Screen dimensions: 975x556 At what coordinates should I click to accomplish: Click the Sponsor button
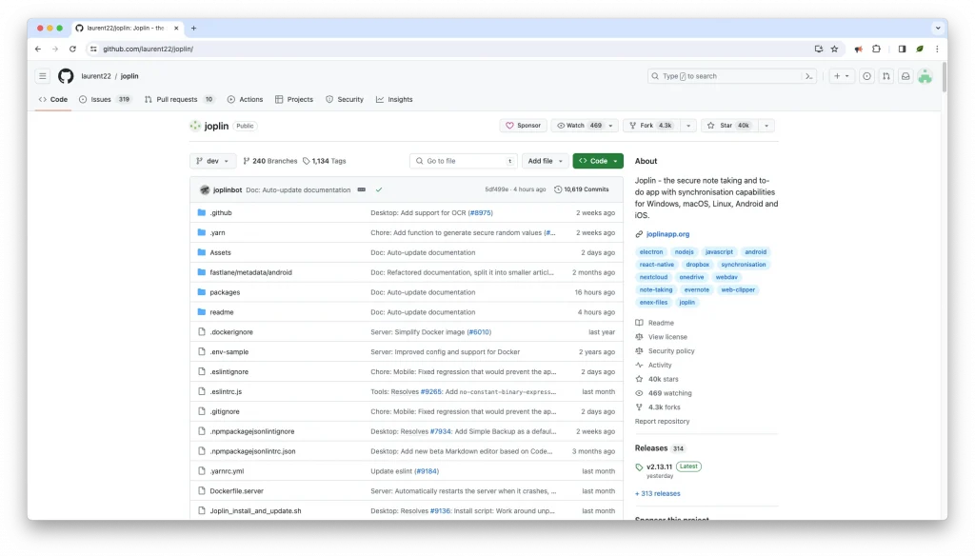(x=523, y=126)
